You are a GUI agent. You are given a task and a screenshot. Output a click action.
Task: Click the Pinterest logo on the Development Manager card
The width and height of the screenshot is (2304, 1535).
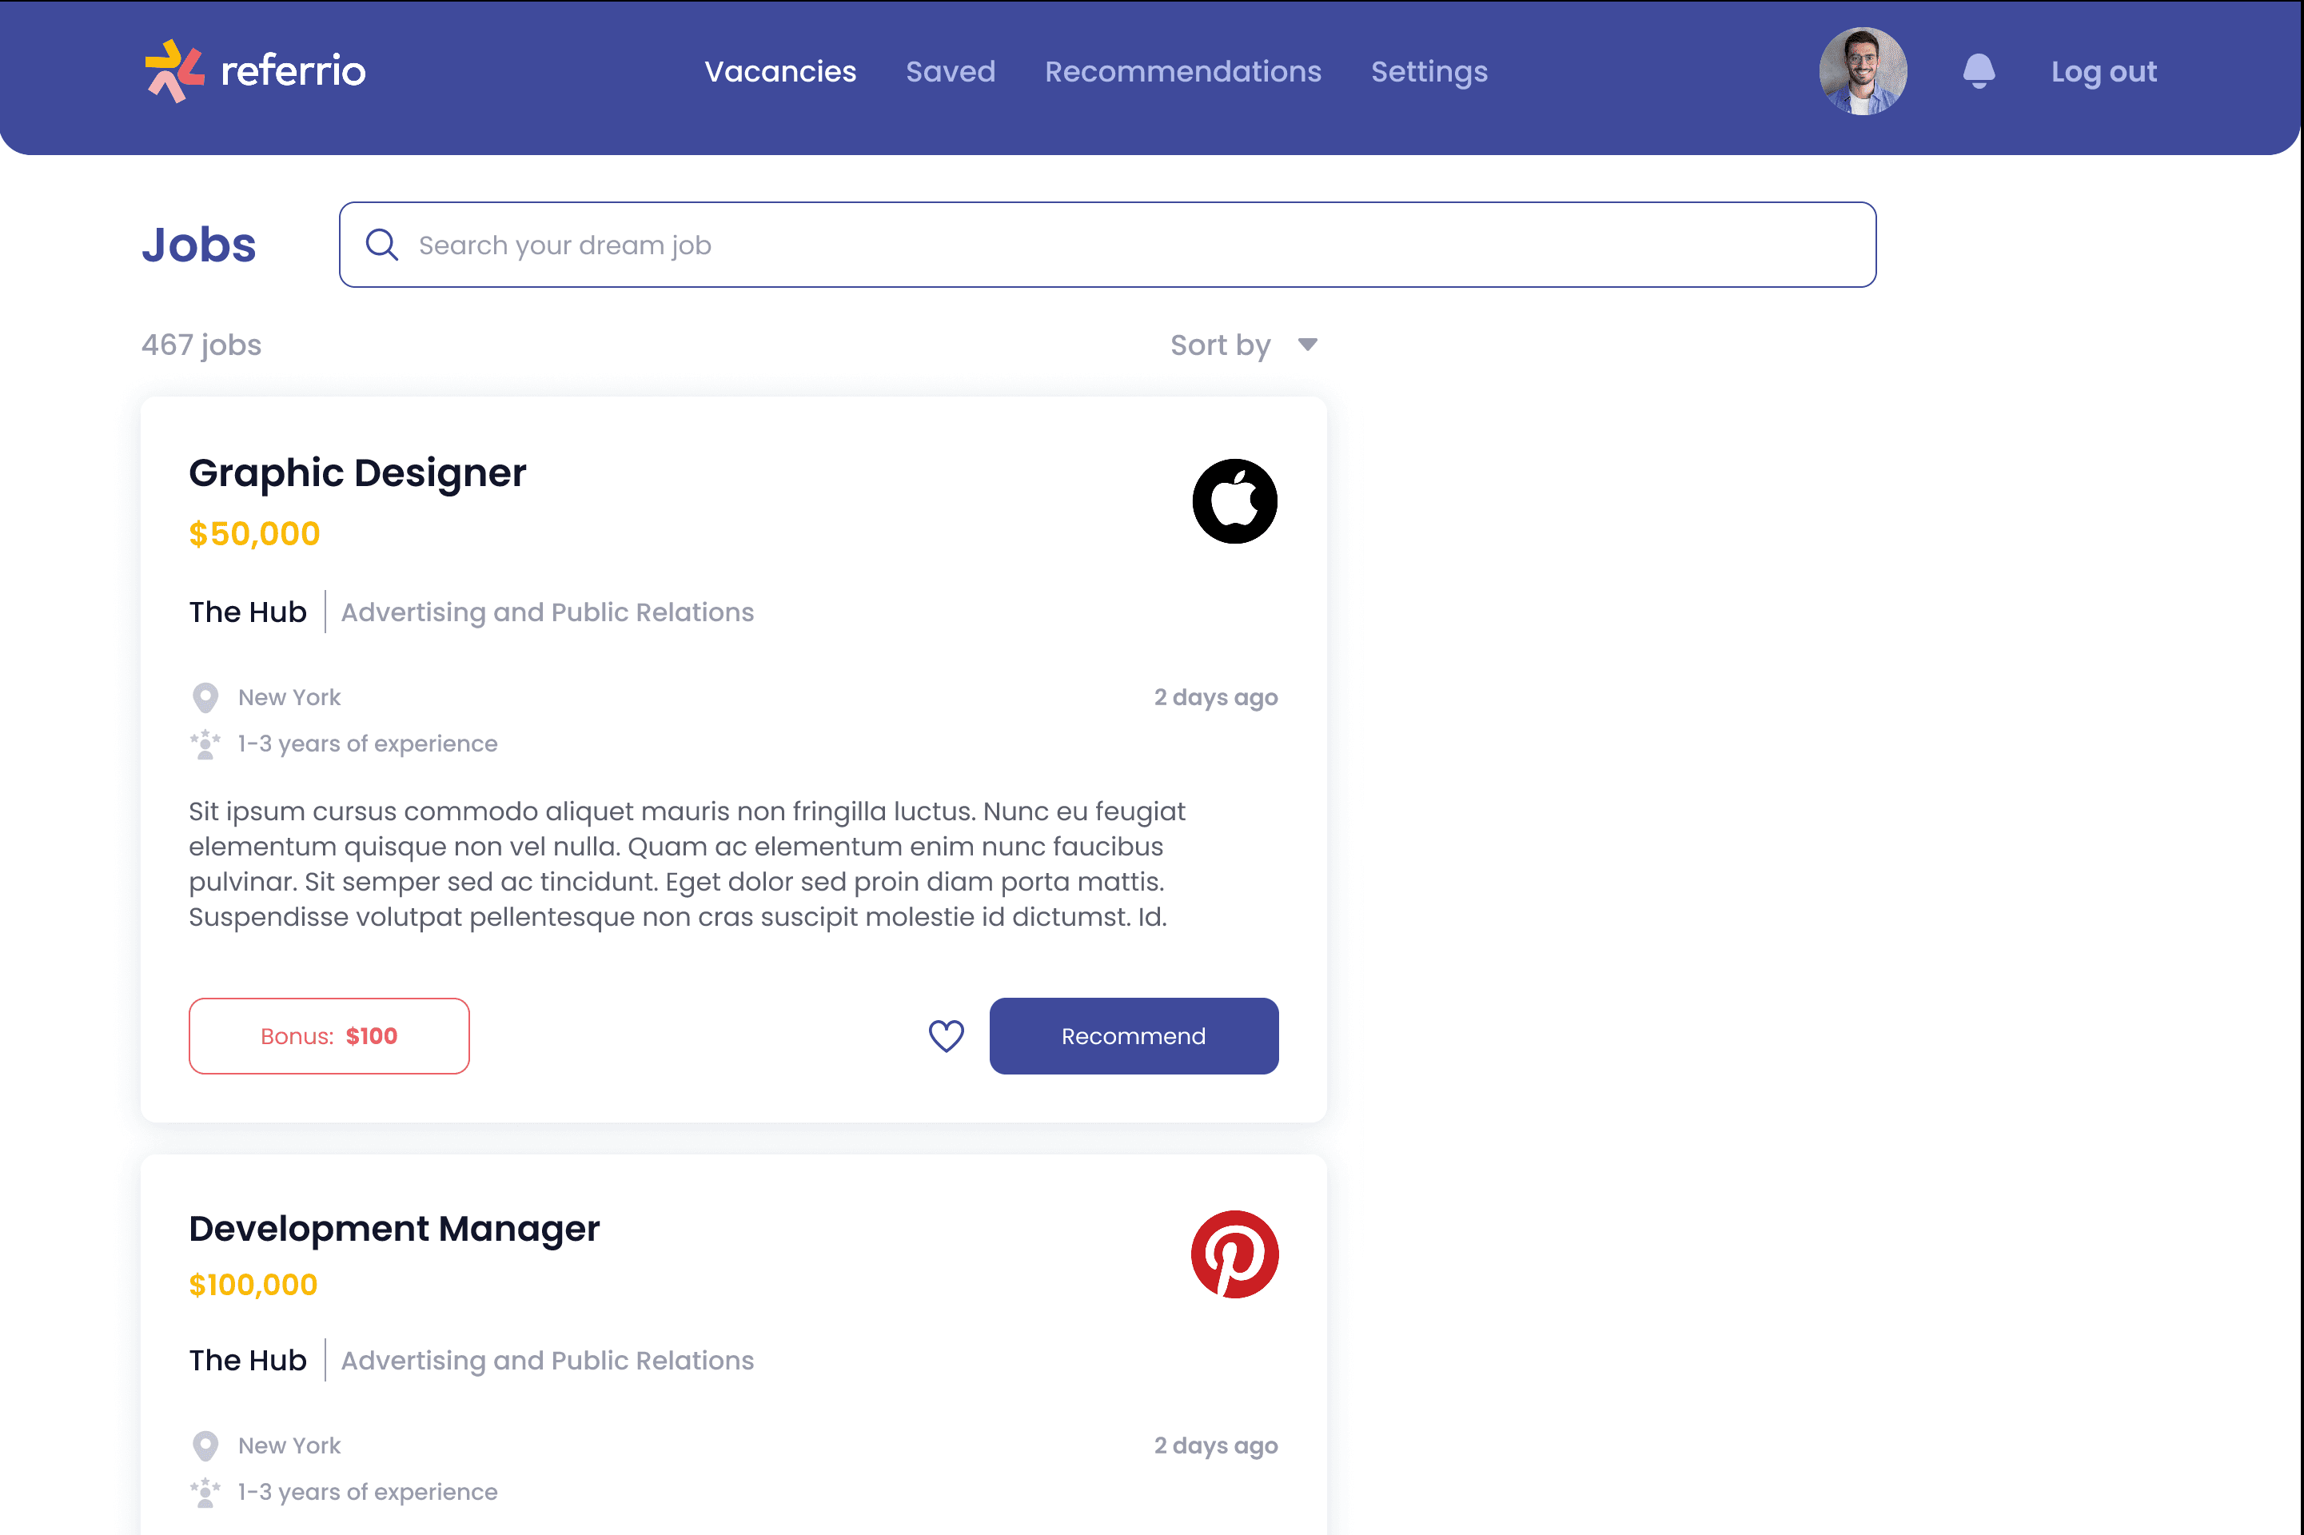pyautogui.click(x=1235, y=1256)
